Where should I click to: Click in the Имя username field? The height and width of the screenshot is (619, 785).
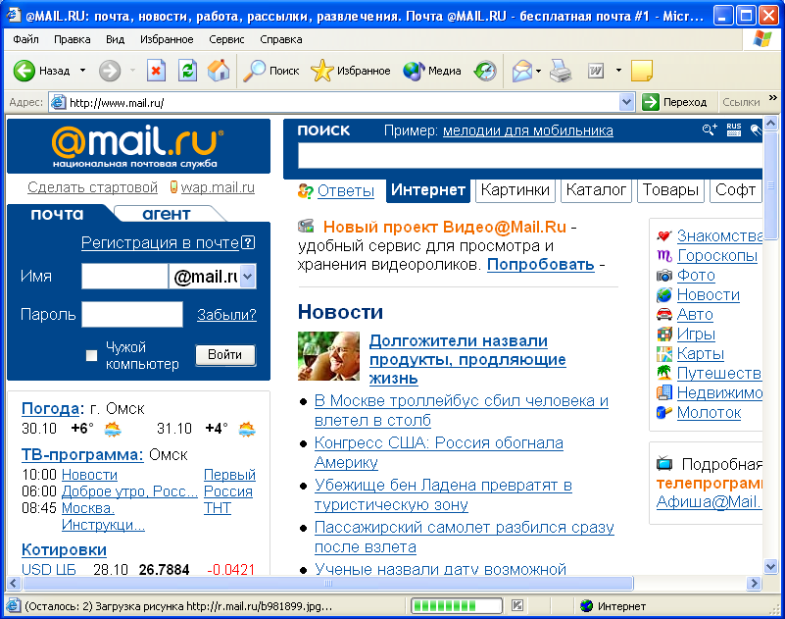[x=124, y=277]
